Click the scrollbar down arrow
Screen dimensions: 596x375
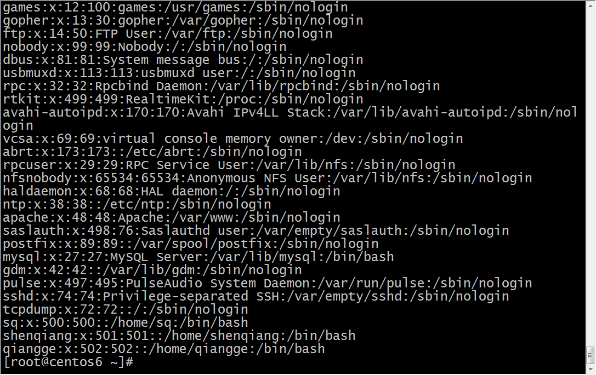(591, 369)
